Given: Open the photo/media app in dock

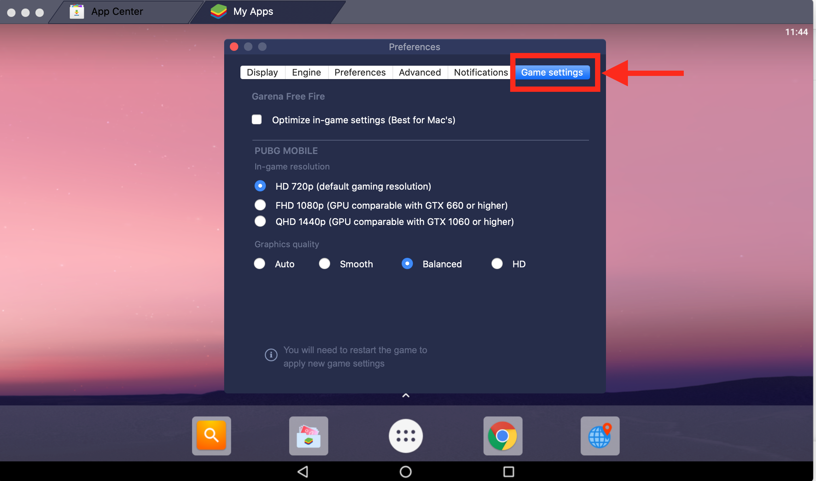Looking at the screenshot, I should (308, 437).
